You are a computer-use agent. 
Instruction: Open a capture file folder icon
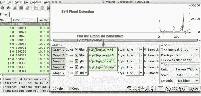[x=36, y=8]
